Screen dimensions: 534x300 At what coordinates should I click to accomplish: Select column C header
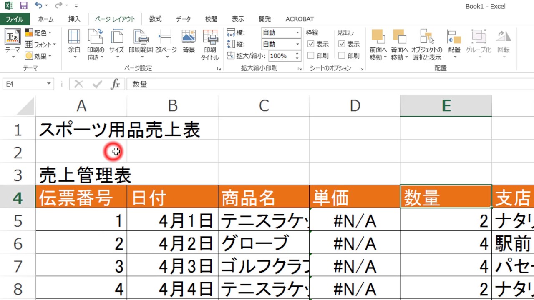264,106
